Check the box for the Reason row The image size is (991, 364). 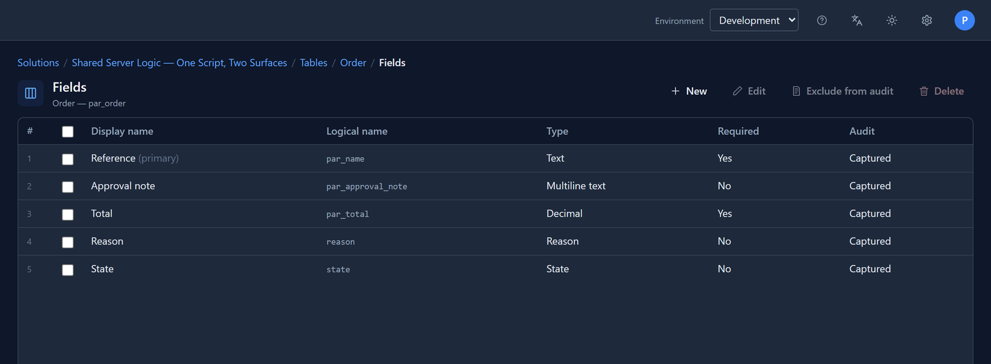coord(68,242)
